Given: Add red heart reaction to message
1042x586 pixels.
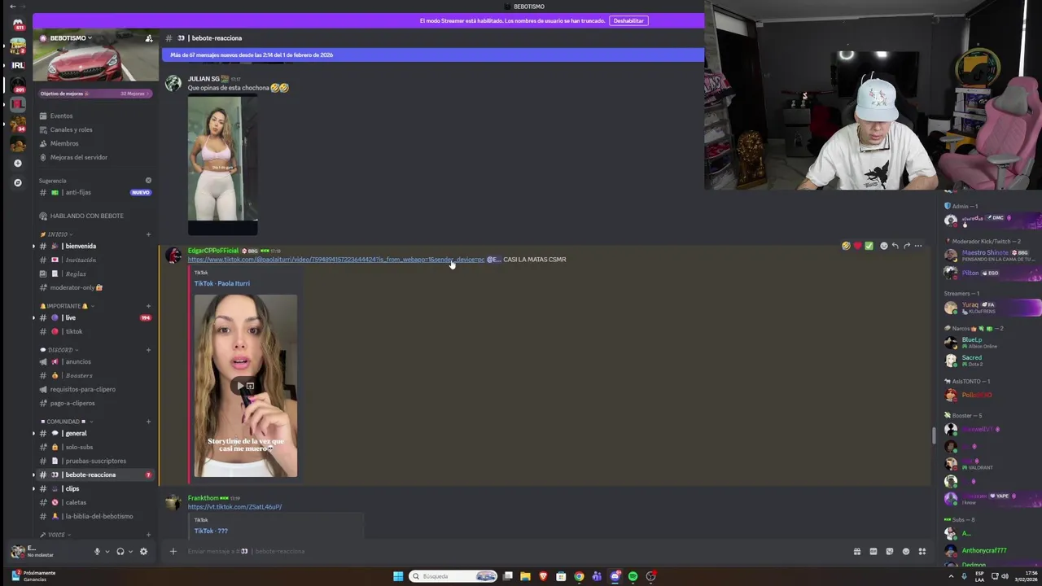Looking at the screenshot, I should [857, 246].
